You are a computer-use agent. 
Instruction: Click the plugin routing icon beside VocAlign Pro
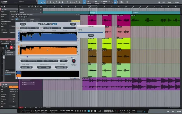coord(17,17)
